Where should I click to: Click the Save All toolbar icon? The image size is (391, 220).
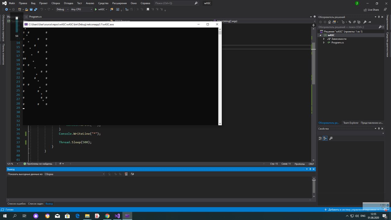pos(36,9)
